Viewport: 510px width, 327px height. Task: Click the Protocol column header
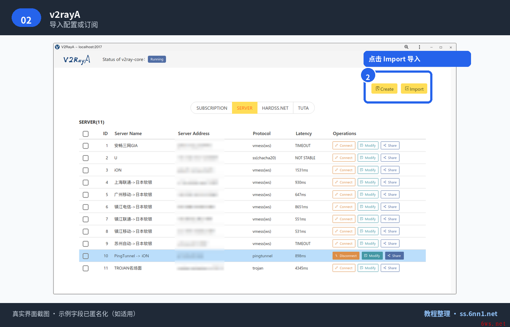(262, 133)
